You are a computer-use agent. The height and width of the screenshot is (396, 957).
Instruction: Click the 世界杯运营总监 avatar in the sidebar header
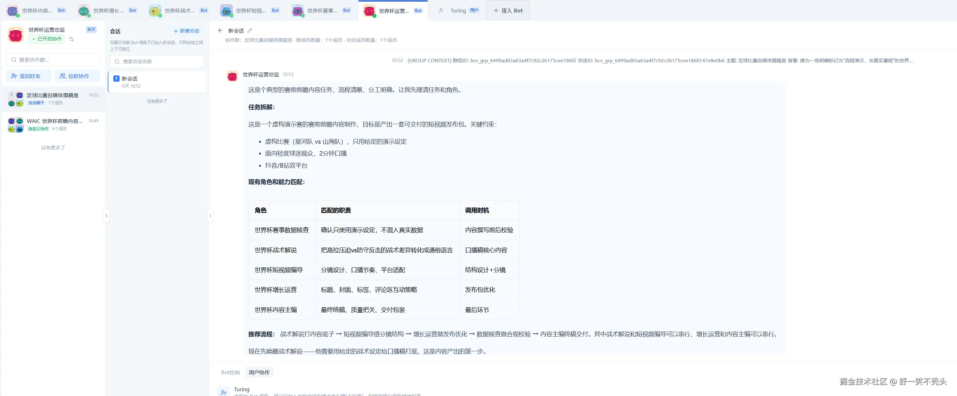(16, 34)
